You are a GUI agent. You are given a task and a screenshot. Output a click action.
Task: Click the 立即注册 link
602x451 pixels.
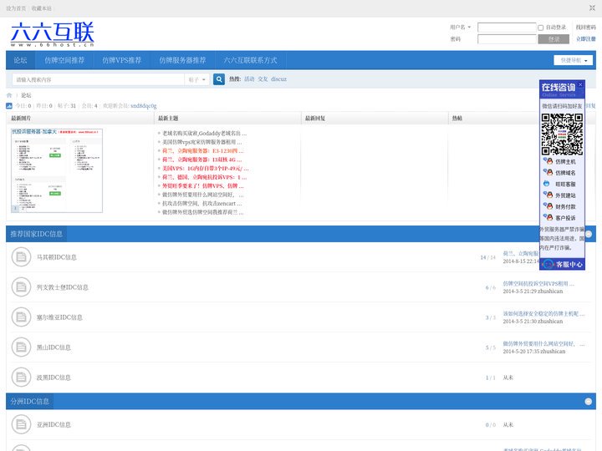coord(585,38)
